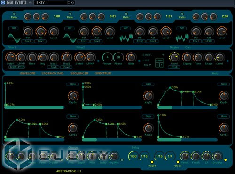Open the Env2 source selector under Mod2

[x=66, y=67]
